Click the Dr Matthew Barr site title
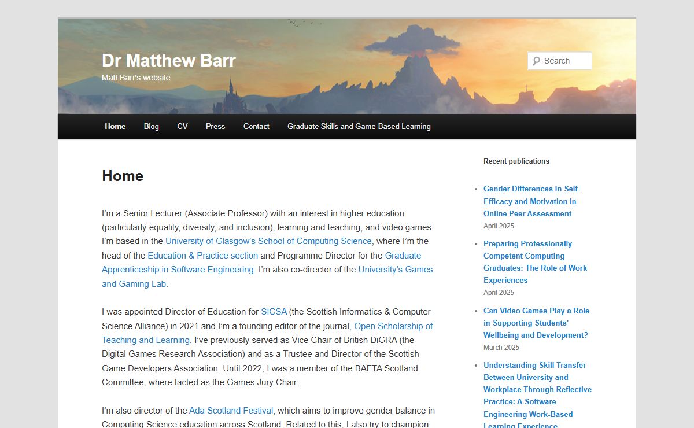 click(x=169, y=60)
